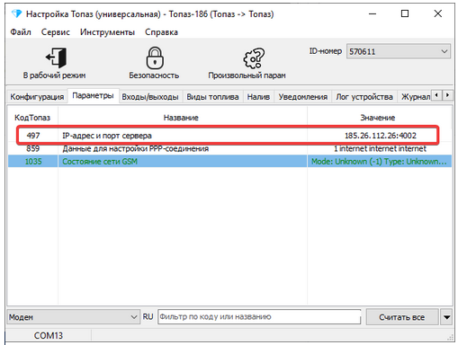Click the 'В рабочий режим' exit door icon
Image resolution: width=458 pixels, height=345 pixels.
(x=56, y=57)
